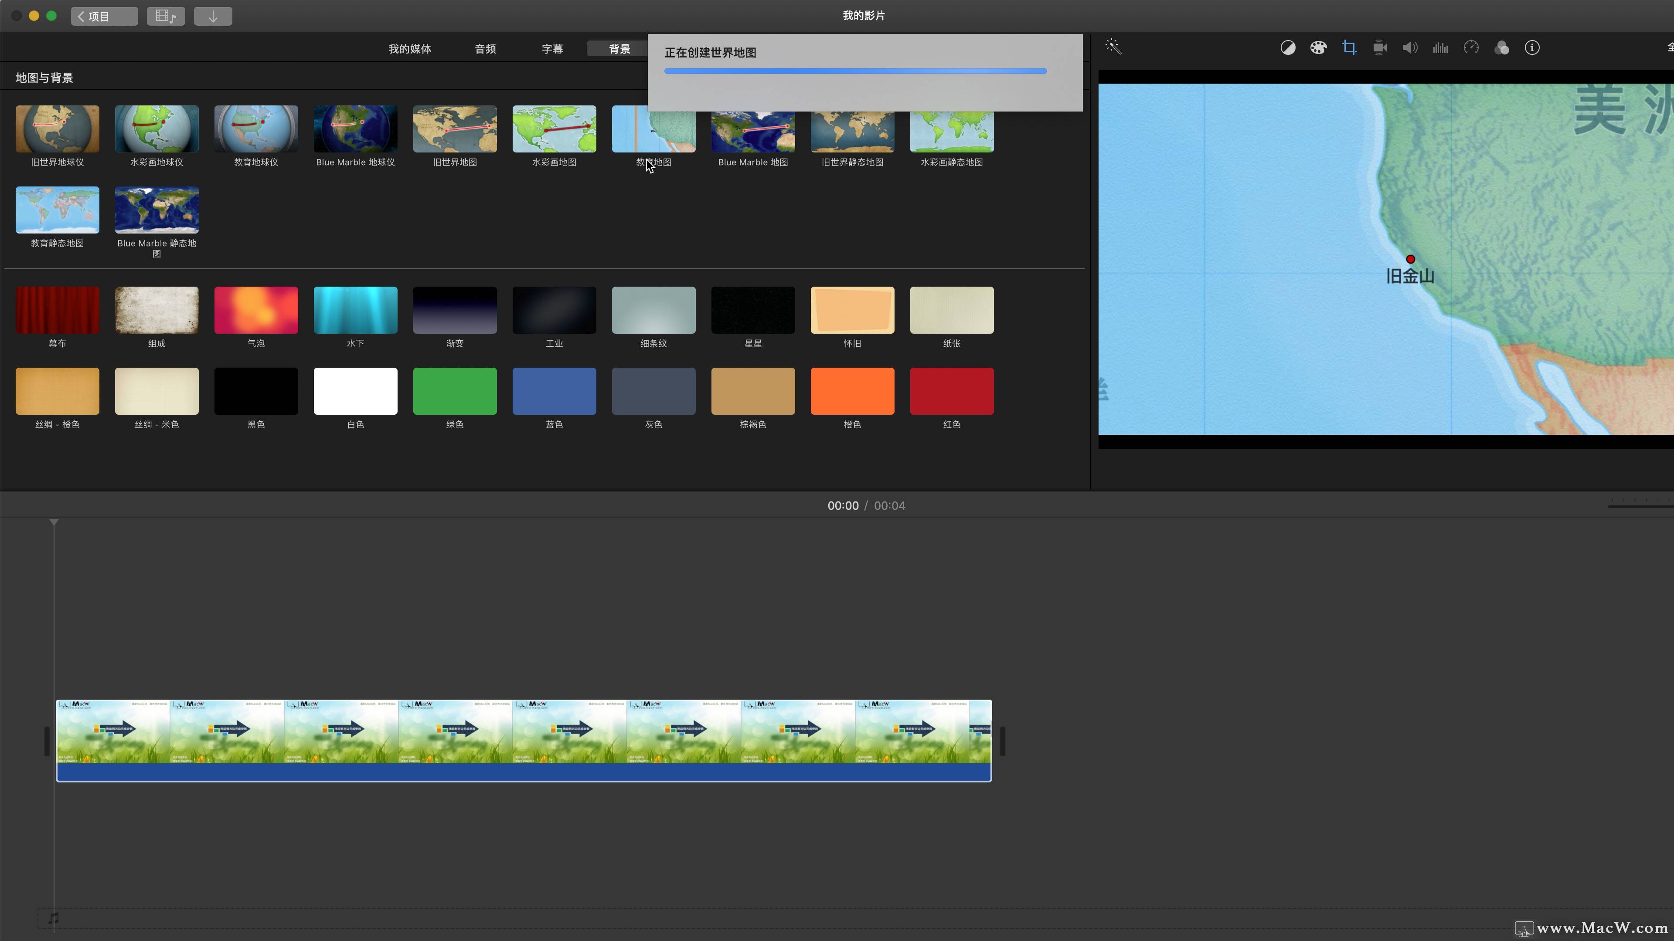Open the speed adjustment icon
The height and width of the screenshot is (941, 1674).
1471,47
